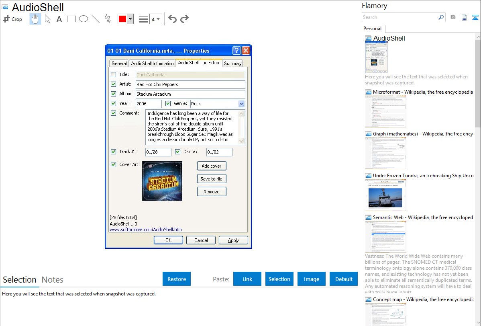
Task: Switch to the Notes tab
Action: pos(53,280)
